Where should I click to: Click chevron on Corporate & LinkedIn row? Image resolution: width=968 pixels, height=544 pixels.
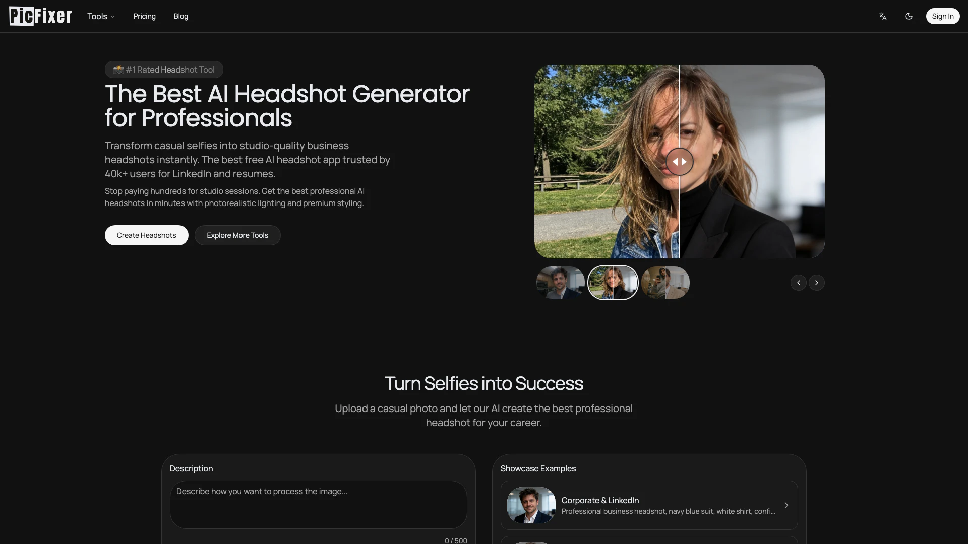(786, 505)
